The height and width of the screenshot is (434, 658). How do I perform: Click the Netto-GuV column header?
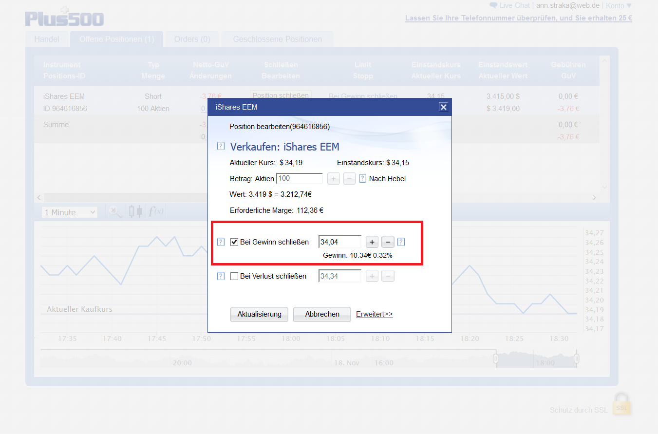coord(211,65)
